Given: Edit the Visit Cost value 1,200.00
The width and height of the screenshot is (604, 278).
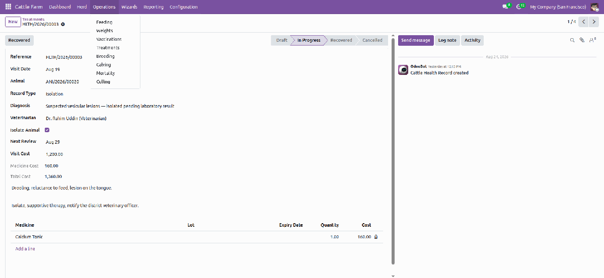Looking at the screenshot, I should (x=54, y=154).
